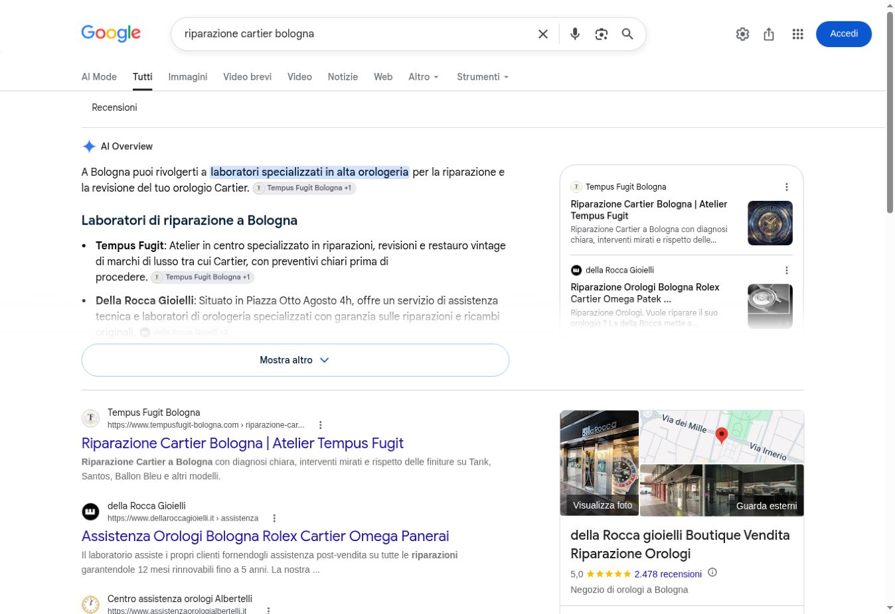Viewport: 895px width, 614px height.
Task: Click 'Tempus Fugit Bologna' source name in sidebar card
Action: 625,187
